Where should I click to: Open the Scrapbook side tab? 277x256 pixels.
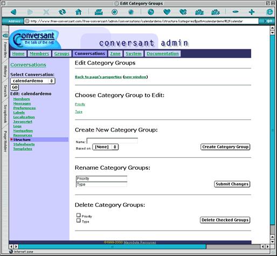pos(5,114)
